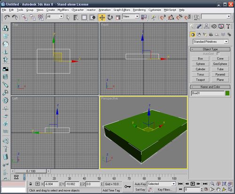Click the GeoSphere primitive button
Viewport: 235px width, 194px height.
[x=220, y=64]
